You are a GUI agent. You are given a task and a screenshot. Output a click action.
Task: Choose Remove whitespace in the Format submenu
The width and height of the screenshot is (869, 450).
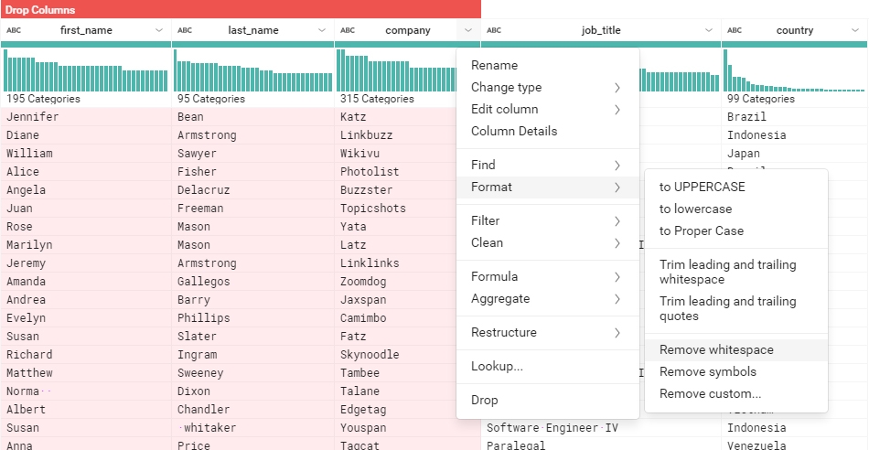(x=716, y=350)
